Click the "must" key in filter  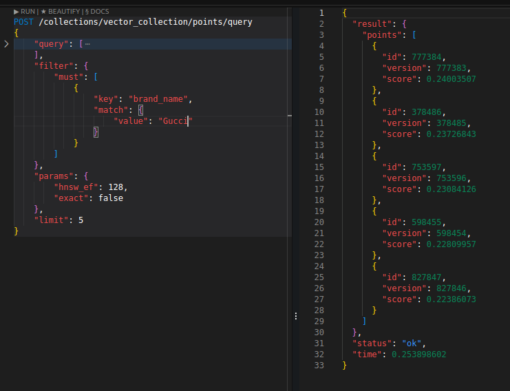[70, 77]
